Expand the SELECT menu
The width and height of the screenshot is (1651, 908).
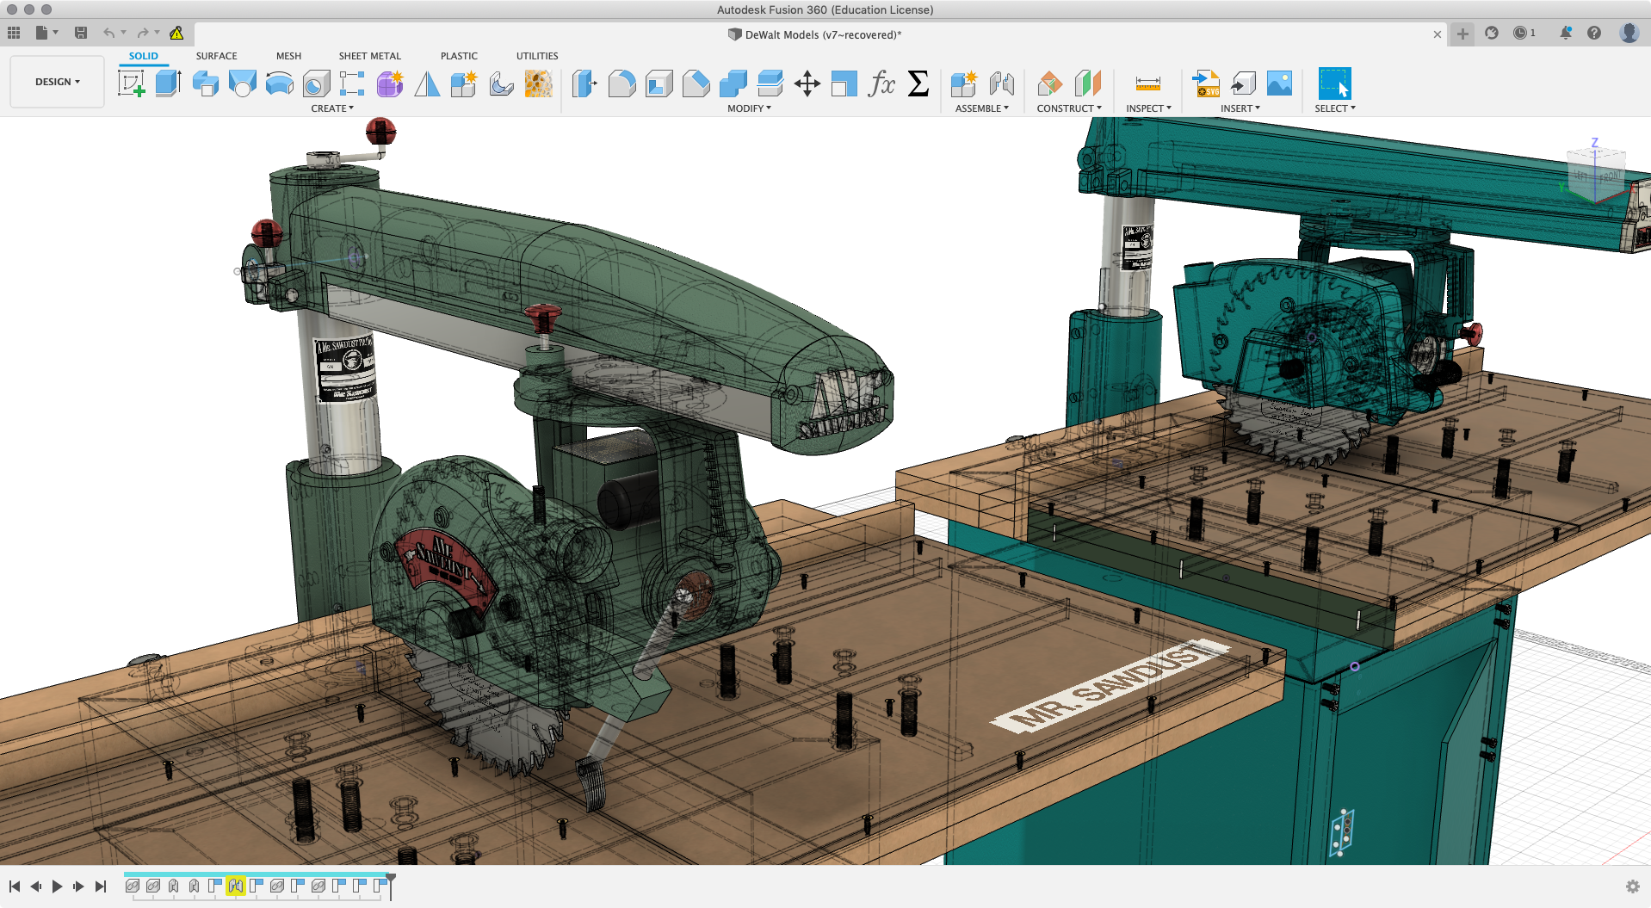[x=1335, y=108]
